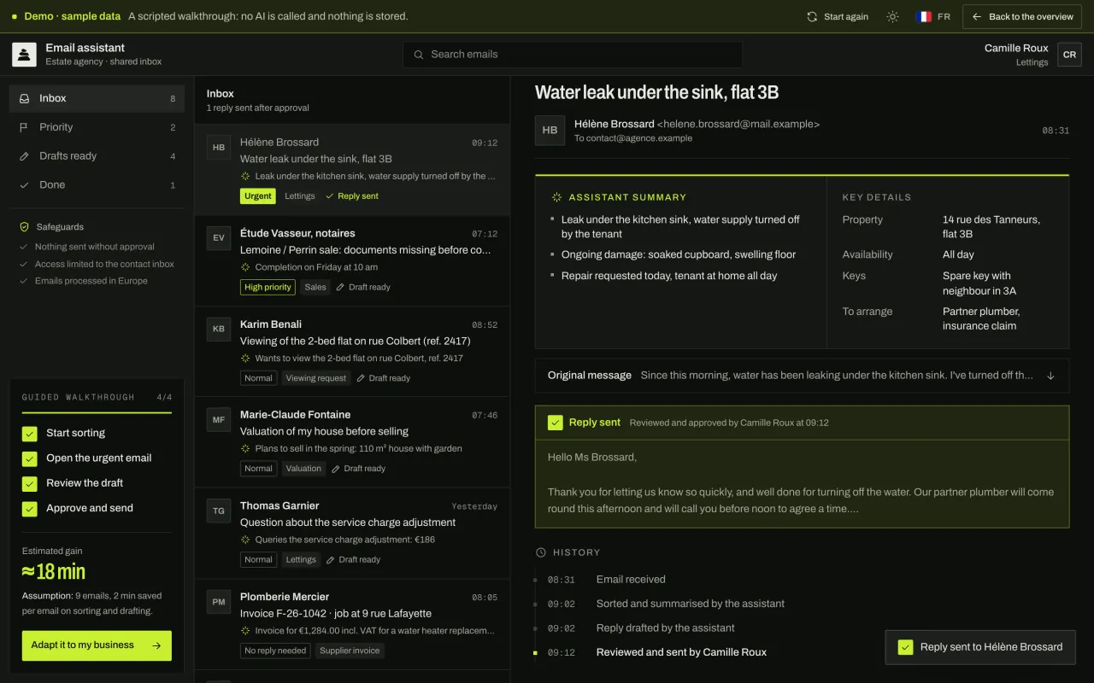The image size is (1094, 683).
Task: Click the Start again button label
Action: coord(846,16)
